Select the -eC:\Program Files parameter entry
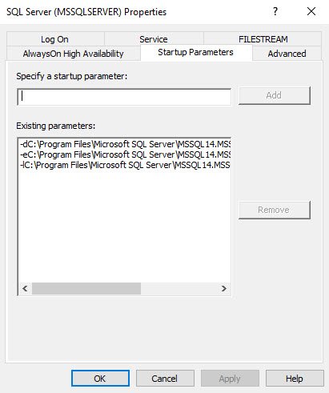This screenshot has width=329, height=393. pos(125,154)
